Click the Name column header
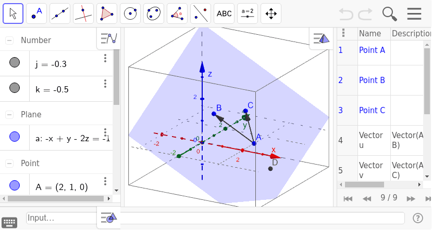Screen dimensions: 432x230 click(x=370, y=33)
